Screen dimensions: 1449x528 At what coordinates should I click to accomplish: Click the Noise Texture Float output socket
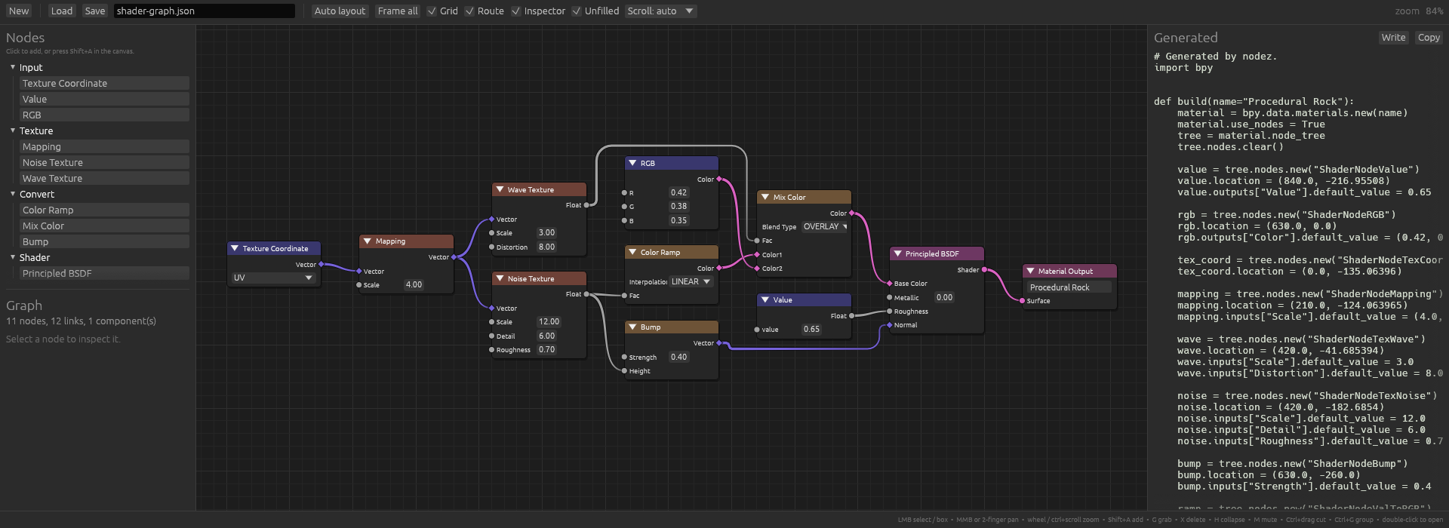pos(586,294)
